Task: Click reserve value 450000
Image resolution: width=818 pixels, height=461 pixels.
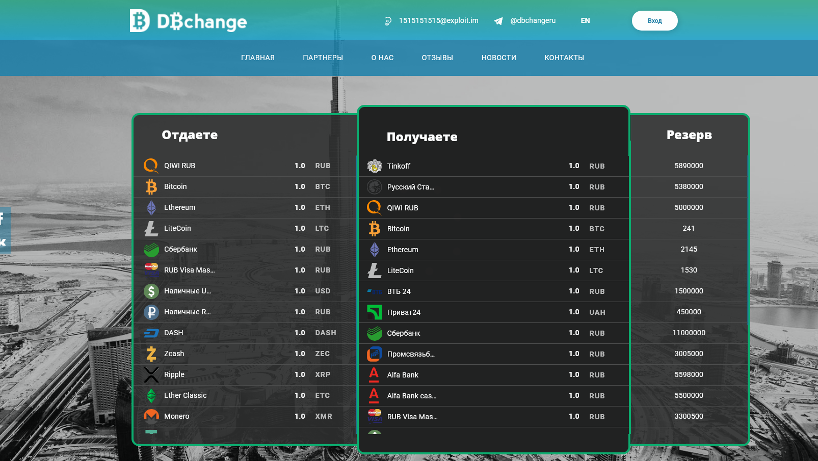Action: coord(689,312)
